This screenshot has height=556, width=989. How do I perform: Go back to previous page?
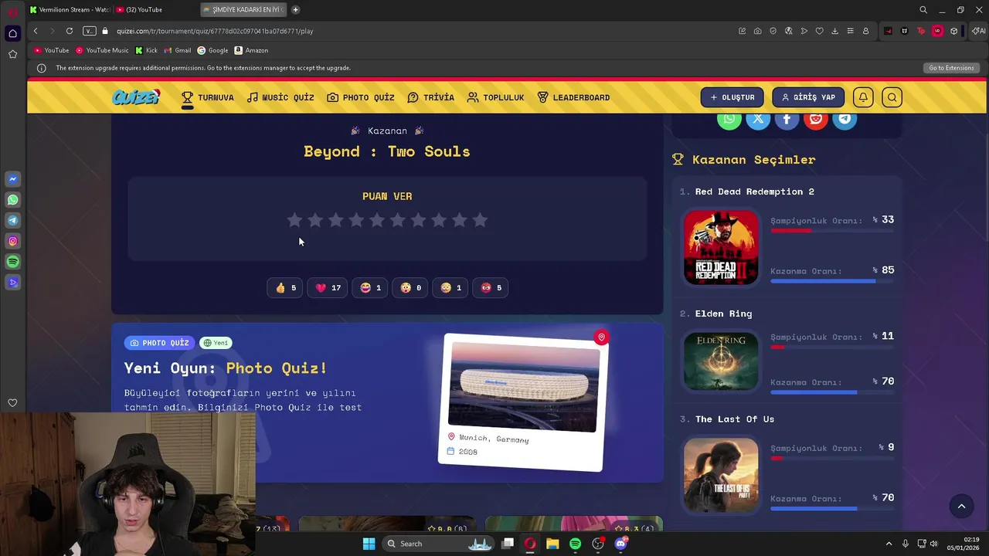coord(36,31)
